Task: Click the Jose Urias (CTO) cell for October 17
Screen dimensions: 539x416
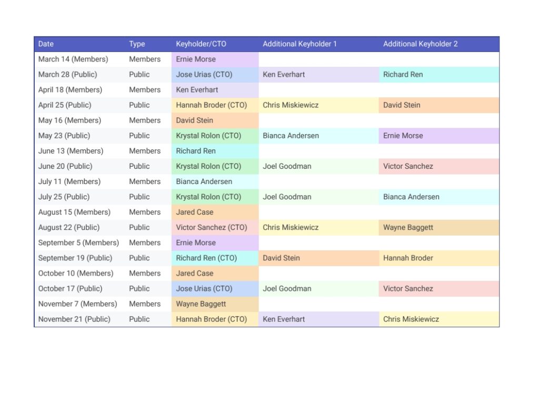Action: 204,289
